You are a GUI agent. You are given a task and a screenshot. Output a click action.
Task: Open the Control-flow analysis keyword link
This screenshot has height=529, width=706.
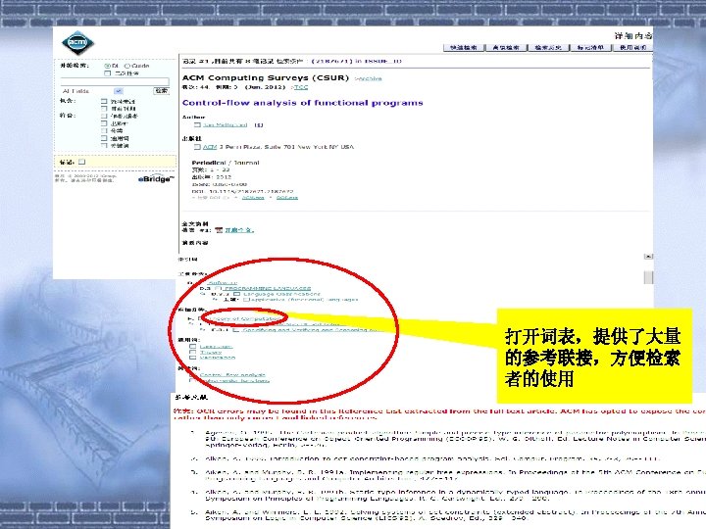pos(232,374)
